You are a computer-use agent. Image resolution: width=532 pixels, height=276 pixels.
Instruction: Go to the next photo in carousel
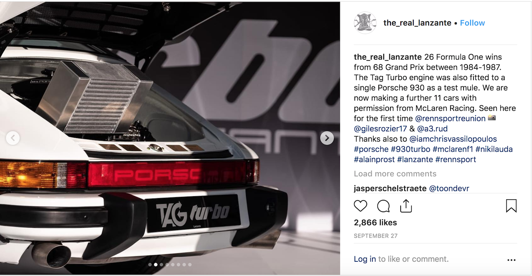(327, 138)
